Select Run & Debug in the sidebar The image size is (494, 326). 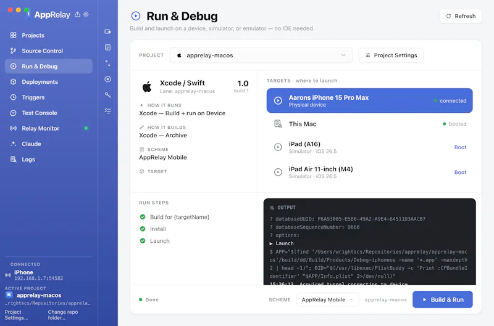pyautogui.click(x=49, y=67)
